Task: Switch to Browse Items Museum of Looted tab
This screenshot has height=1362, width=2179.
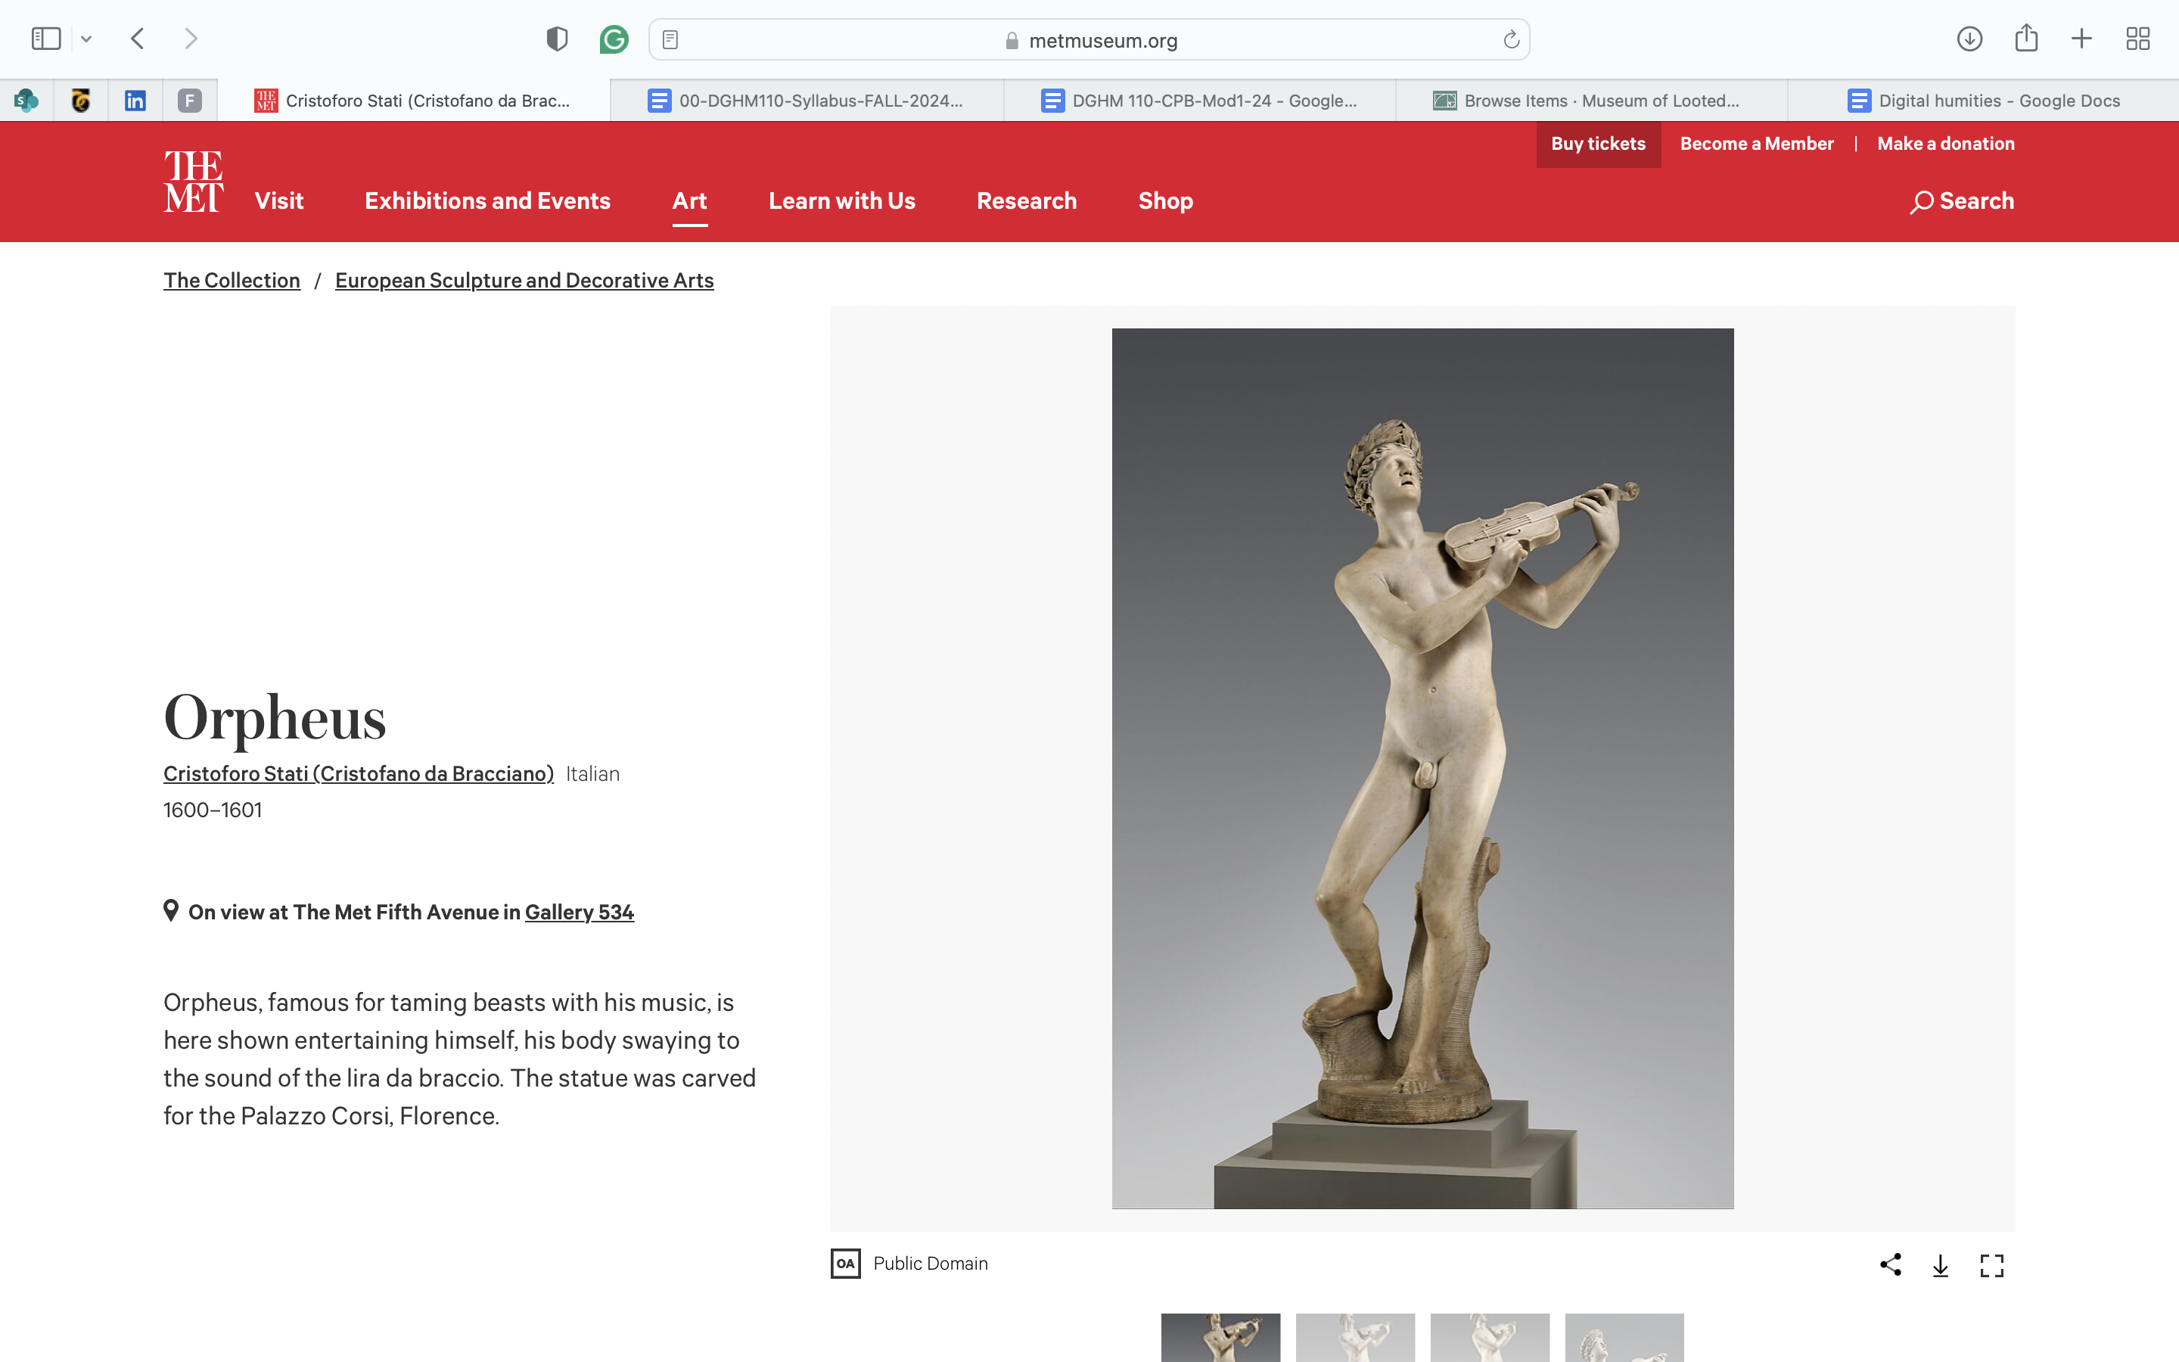Action: (x=1592, y=100)
